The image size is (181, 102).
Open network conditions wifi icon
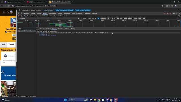tap(61, 16)
